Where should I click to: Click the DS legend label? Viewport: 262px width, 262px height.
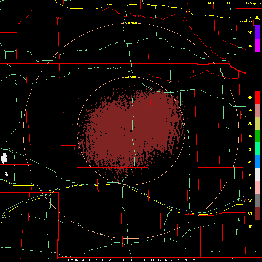[250, 175]
